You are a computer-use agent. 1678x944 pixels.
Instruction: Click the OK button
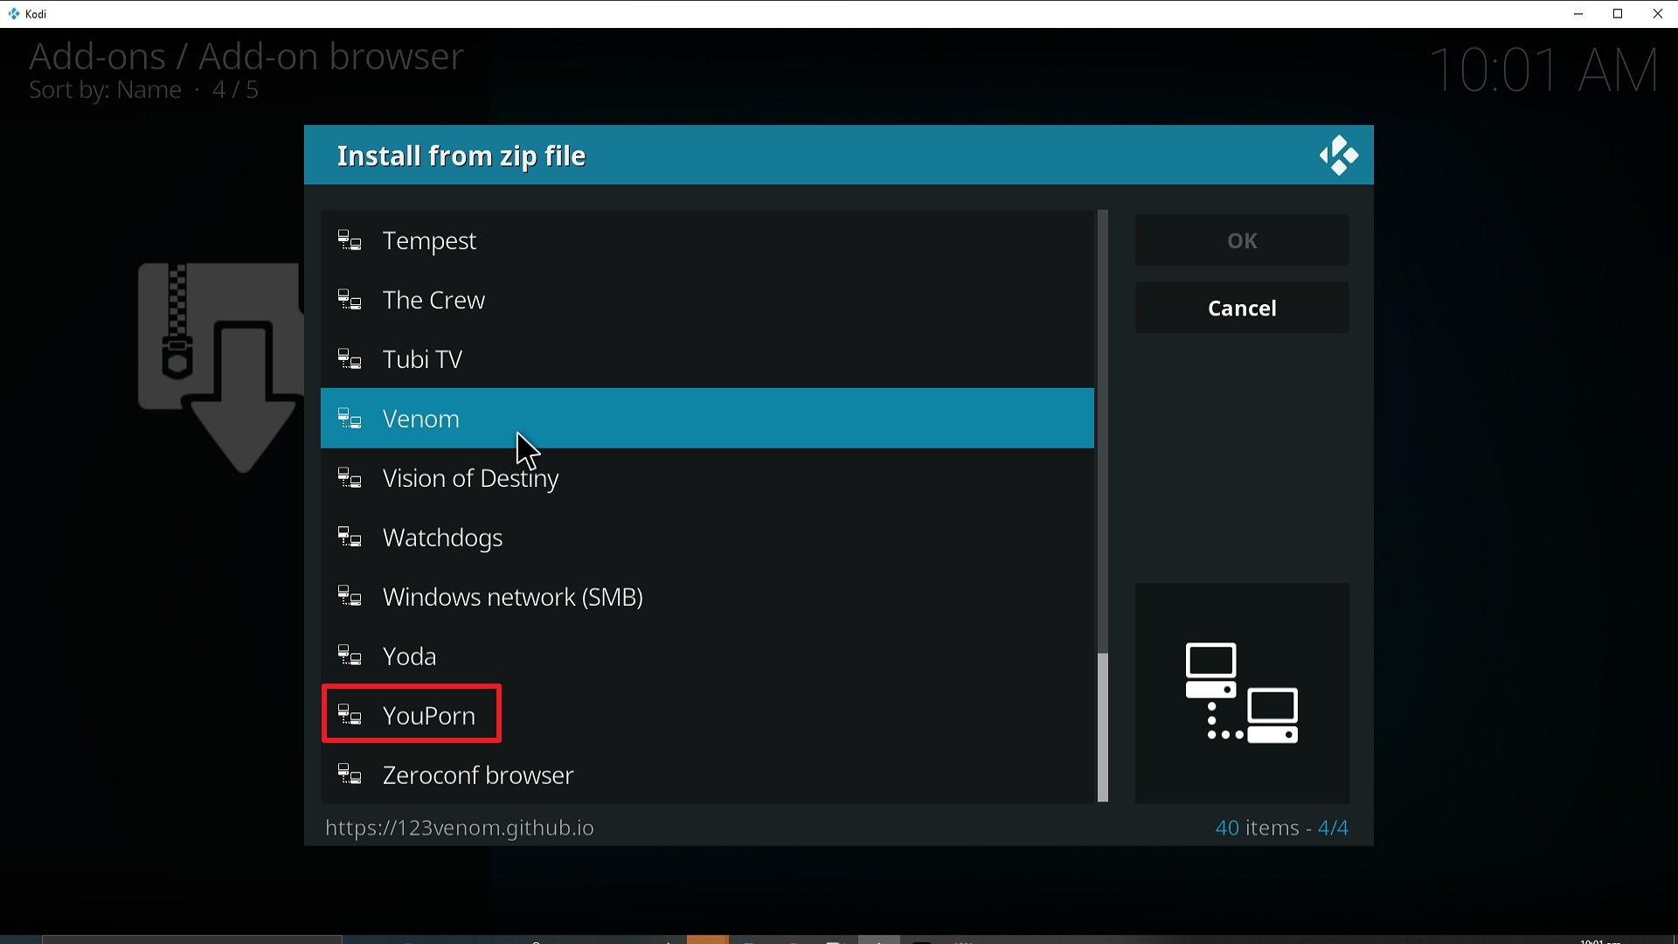tap(1242, 240)
